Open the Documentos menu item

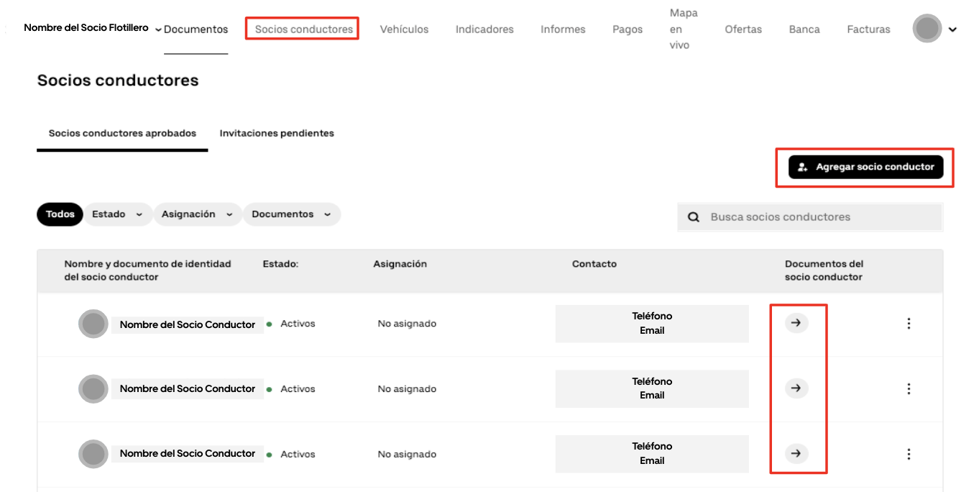coord(196,29)
